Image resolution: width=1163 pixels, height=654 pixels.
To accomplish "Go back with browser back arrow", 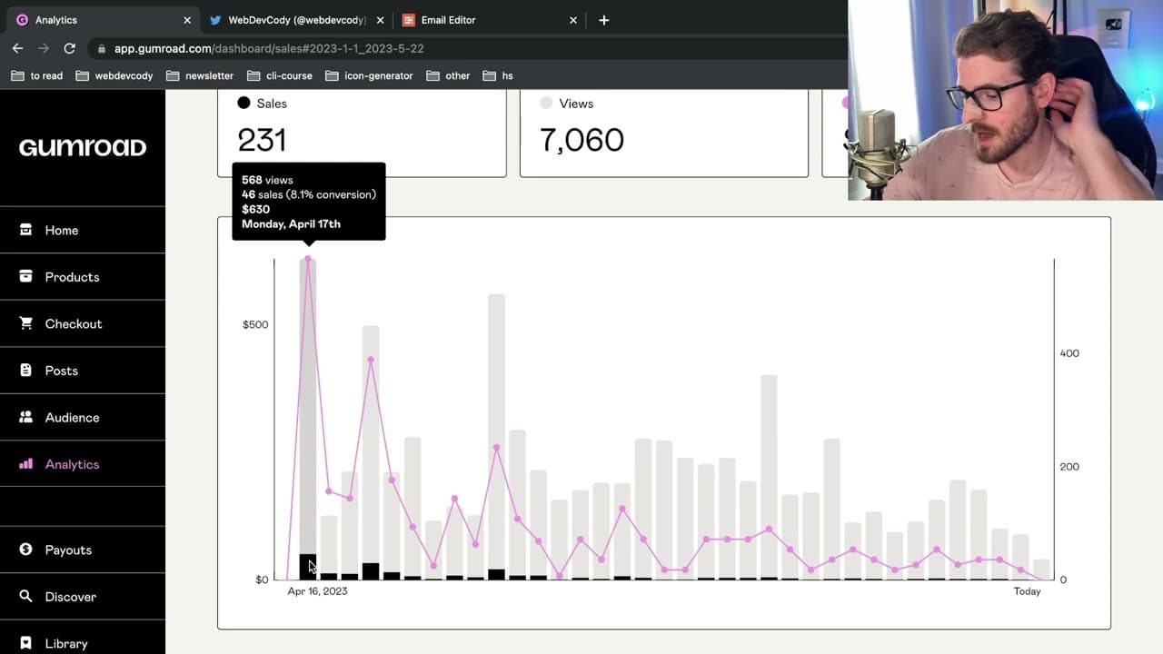I will tap(18, 48).
